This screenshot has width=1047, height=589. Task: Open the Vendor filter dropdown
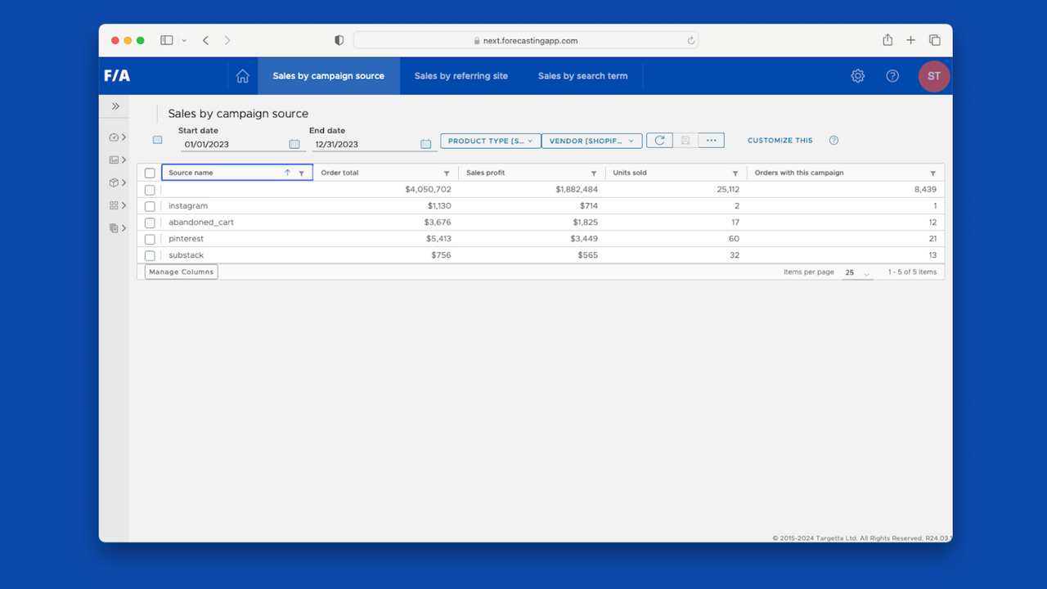click(591, 141)
